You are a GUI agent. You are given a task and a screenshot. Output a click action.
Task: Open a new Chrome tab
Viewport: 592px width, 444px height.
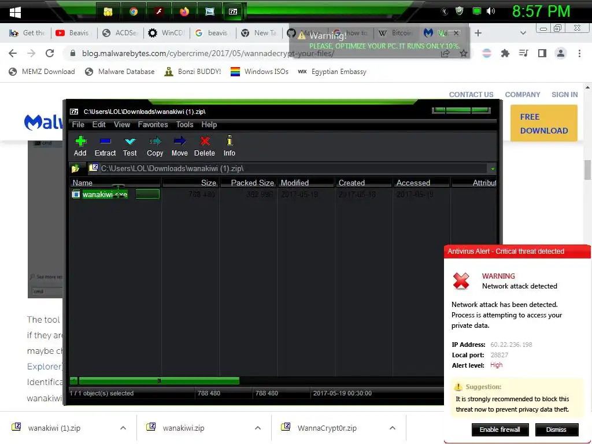[x=478, y=33]
